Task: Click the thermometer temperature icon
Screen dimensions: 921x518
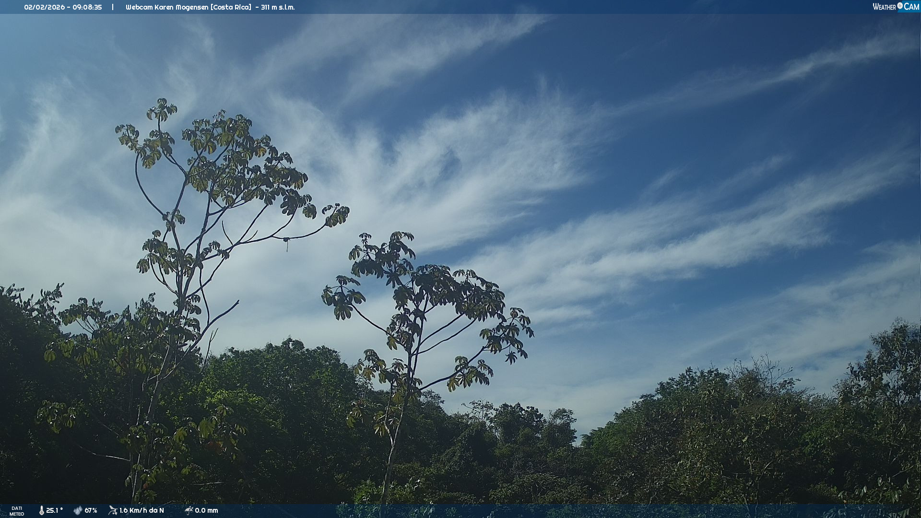Action: click(x=42, y=510)
